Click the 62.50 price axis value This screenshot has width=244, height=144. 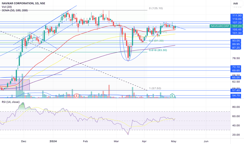[x=236, y=82]
